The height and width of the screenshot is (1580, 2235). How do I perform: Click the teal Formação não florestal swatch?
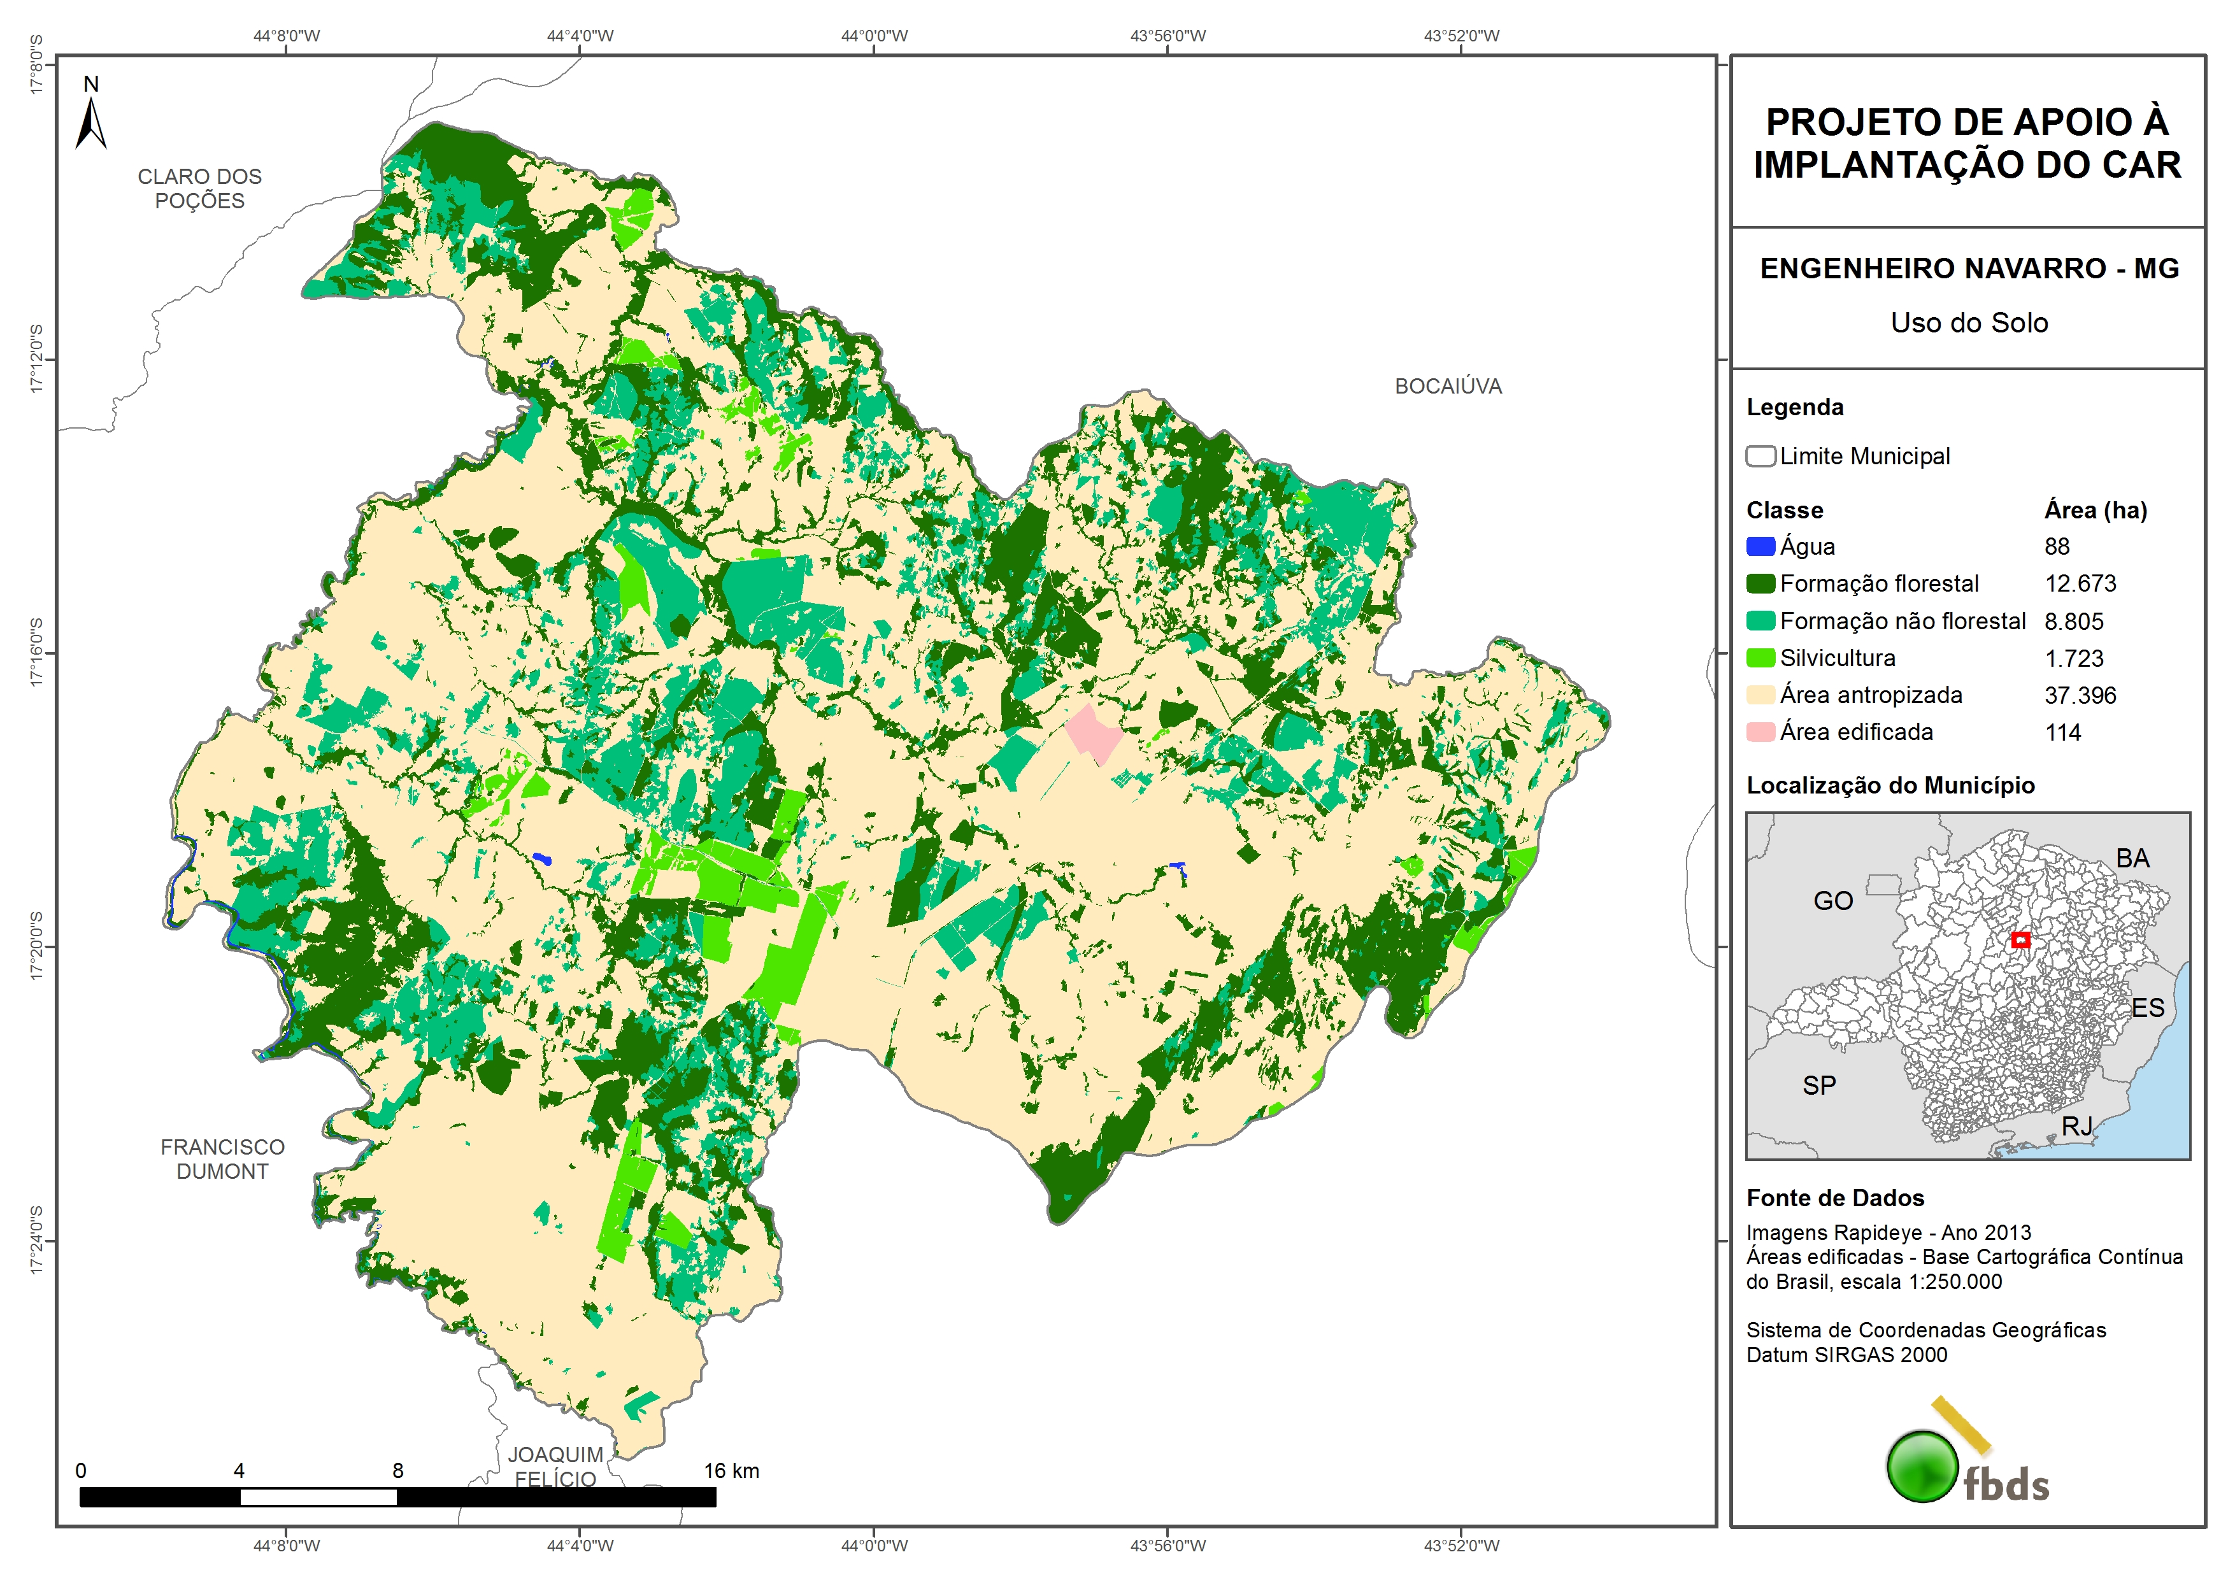pos(1760,621)
